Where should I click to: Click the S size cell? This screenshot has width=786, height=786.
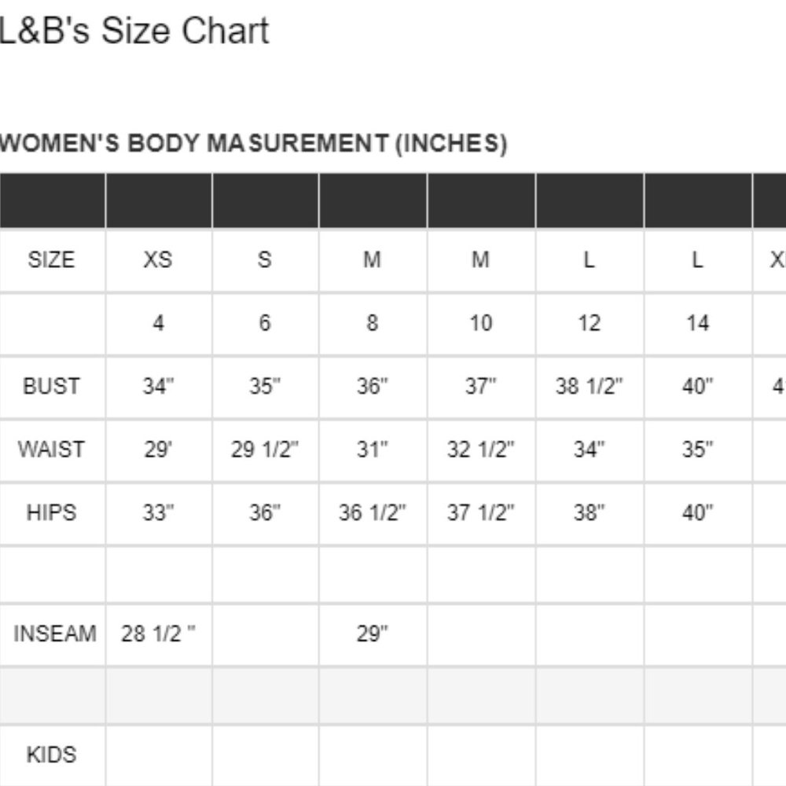point(265,259)
